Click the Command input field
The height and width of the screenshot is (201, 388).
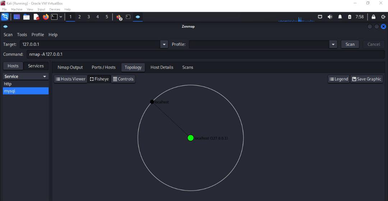tap(205, 54)
